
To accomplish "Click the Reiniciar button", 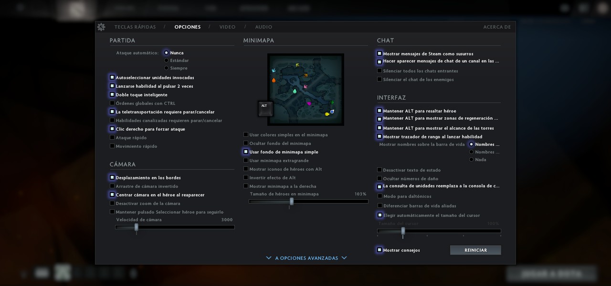I will point(475,250).
